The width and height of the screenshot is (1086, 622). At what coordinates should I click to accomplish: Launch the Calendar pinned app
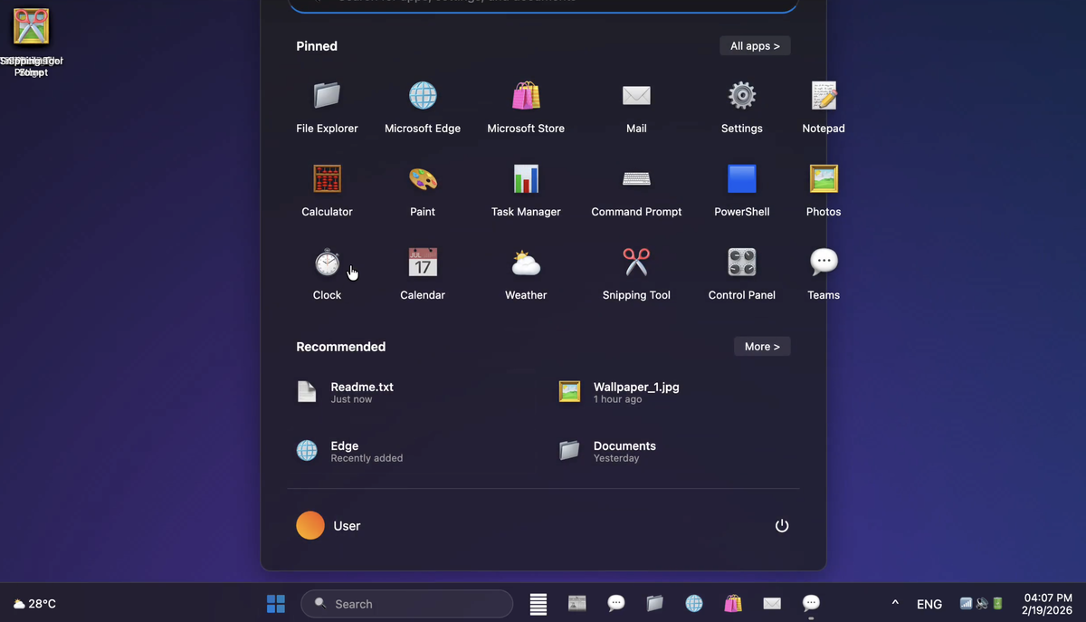pyautogui.click(x=423, y=273)
